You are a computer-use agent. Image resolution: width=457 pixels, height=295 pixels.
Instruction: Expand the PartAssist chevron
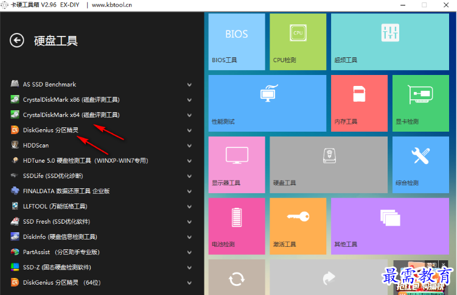(x=189, y=252)
